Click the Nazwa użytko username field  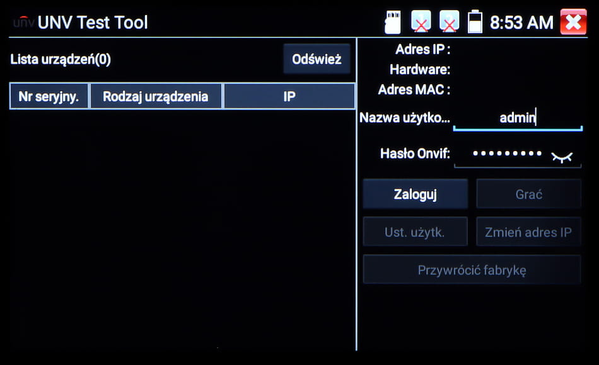(x=517, y=117)
